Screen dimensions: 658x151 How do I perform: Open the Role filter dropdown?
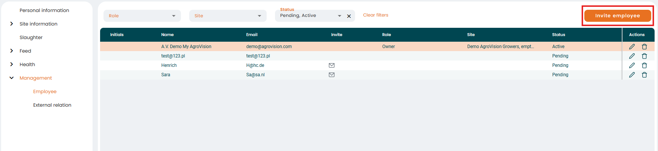pyautogui.click(x=142, y=16)
